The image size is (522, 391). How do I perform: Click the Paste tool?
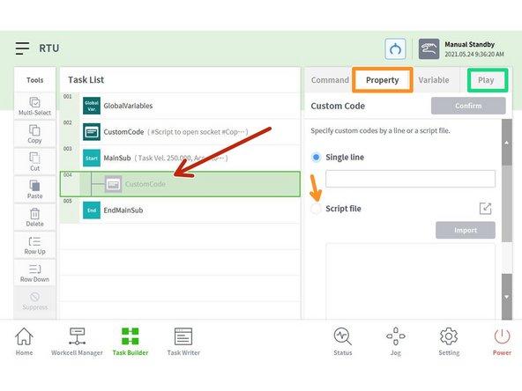coord(34,189)
